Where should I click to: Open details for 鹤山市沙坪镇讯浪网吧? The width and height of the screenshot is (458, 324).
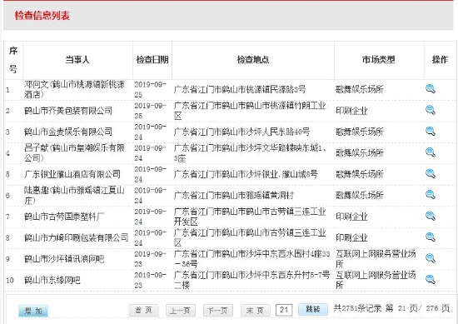(431, 258)
